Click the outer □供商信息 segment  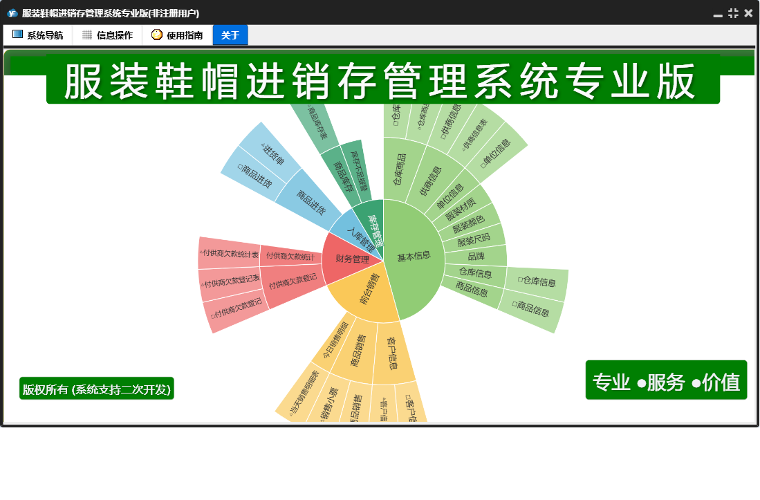451,121
